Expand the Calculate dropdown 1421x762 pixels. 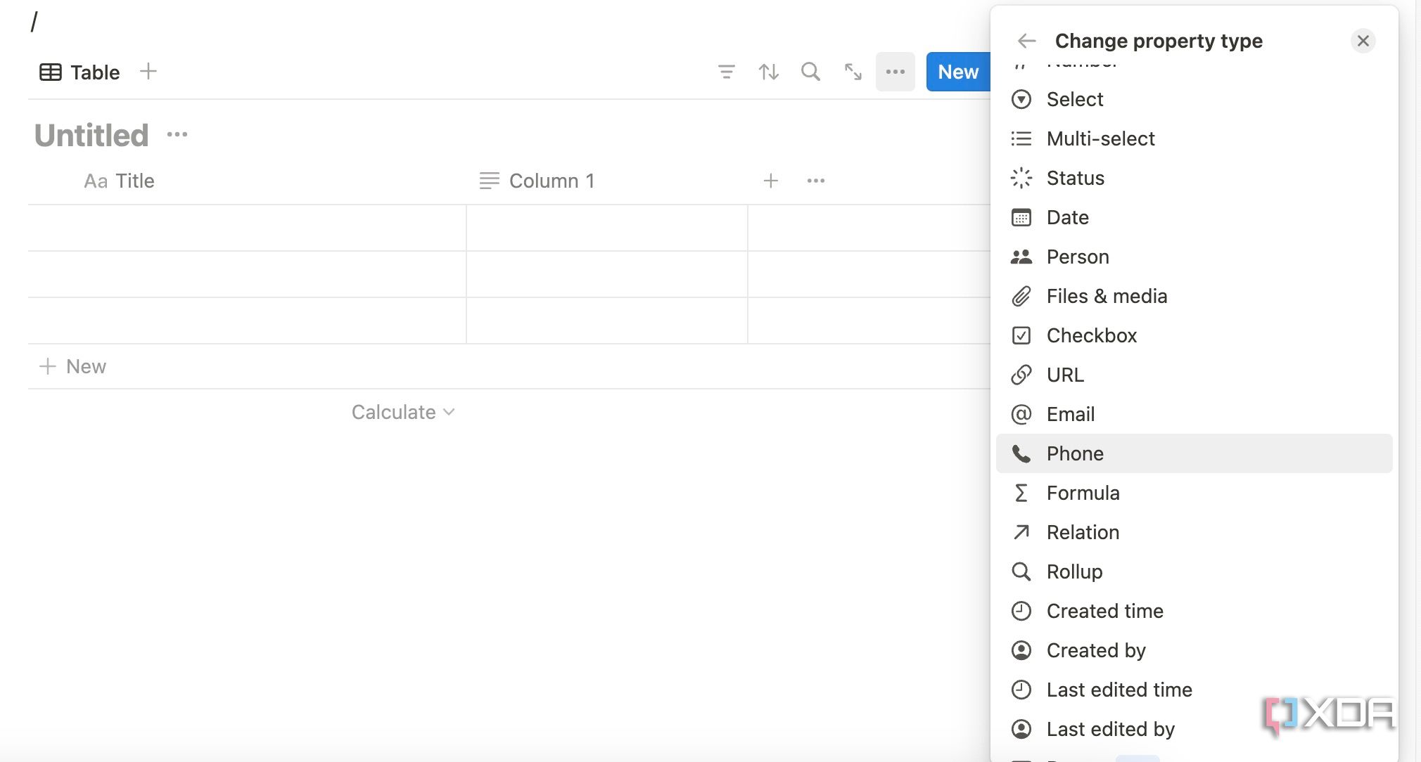[403, 412]
